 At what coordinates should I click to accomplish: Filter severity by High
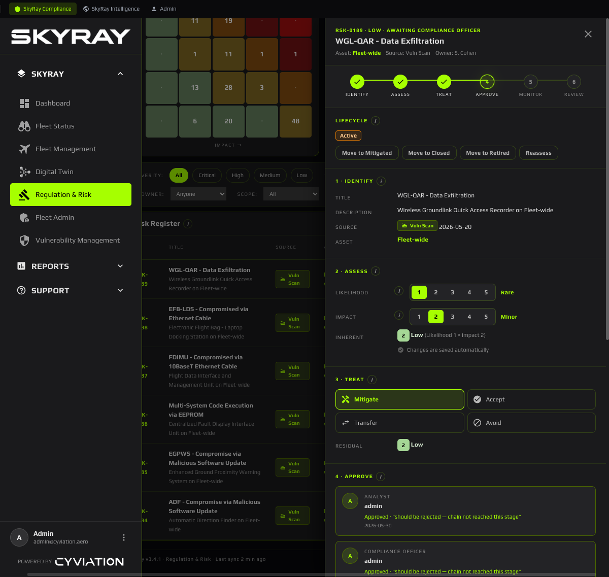pos(238,175)
